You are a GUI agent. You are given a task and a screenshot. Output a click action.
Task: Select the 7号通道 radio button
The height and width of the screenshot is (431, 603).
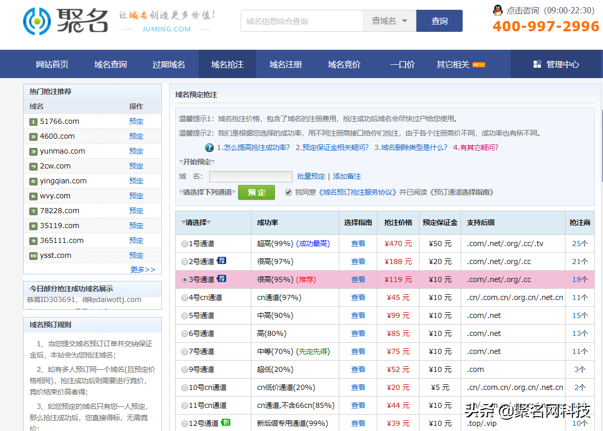pos(185,351)
